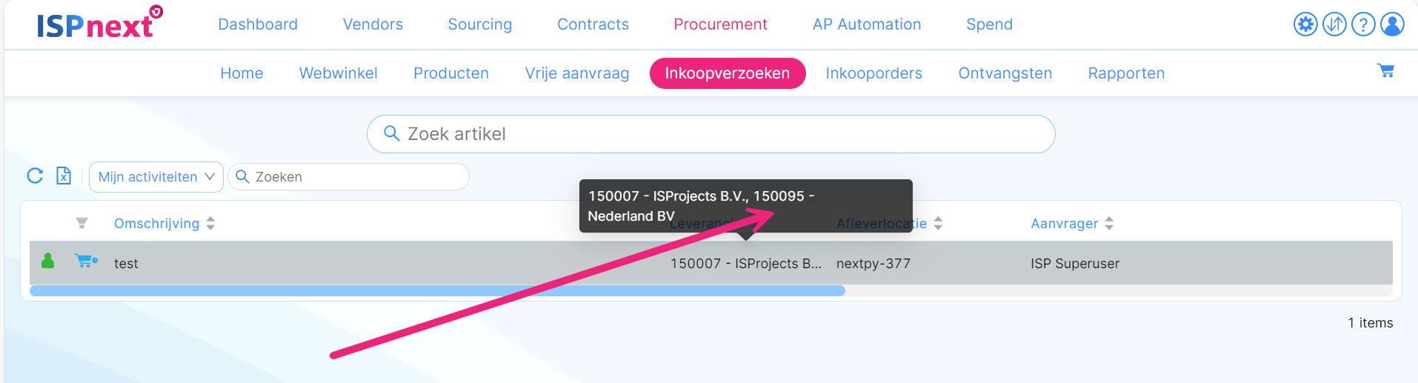
Task: Sort by Afleverlocatie column arrows
Action: click(938, 223)
